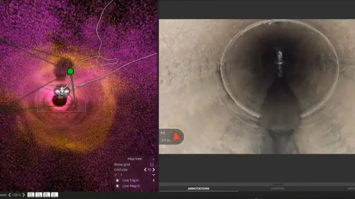Collapse layer 1 using its chevron
This screenshot has height=199, width=355.
coord(153,175)
